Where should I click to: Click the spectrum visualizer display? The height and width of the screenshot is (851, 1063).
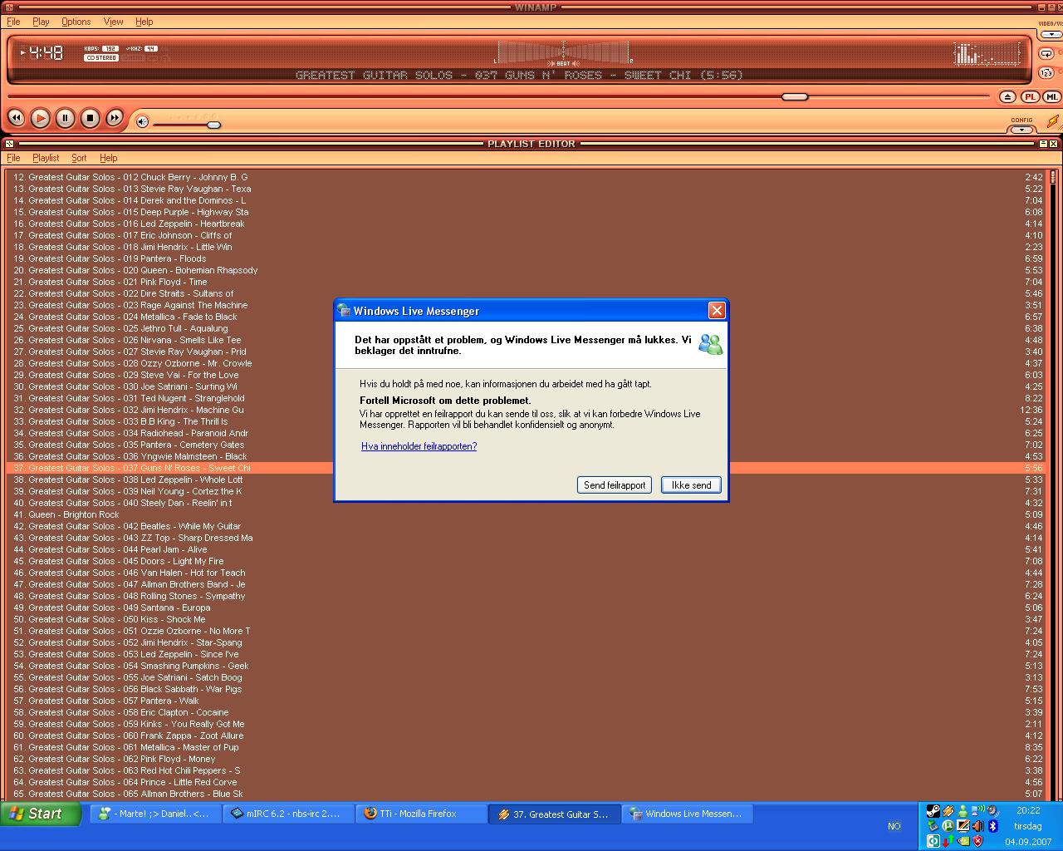point(987,54)
